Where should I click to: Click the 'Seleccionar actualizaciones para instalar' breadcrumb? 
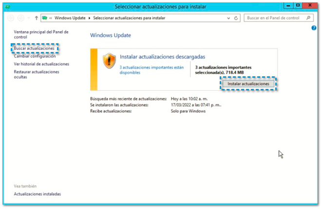[x=129, y=18]
